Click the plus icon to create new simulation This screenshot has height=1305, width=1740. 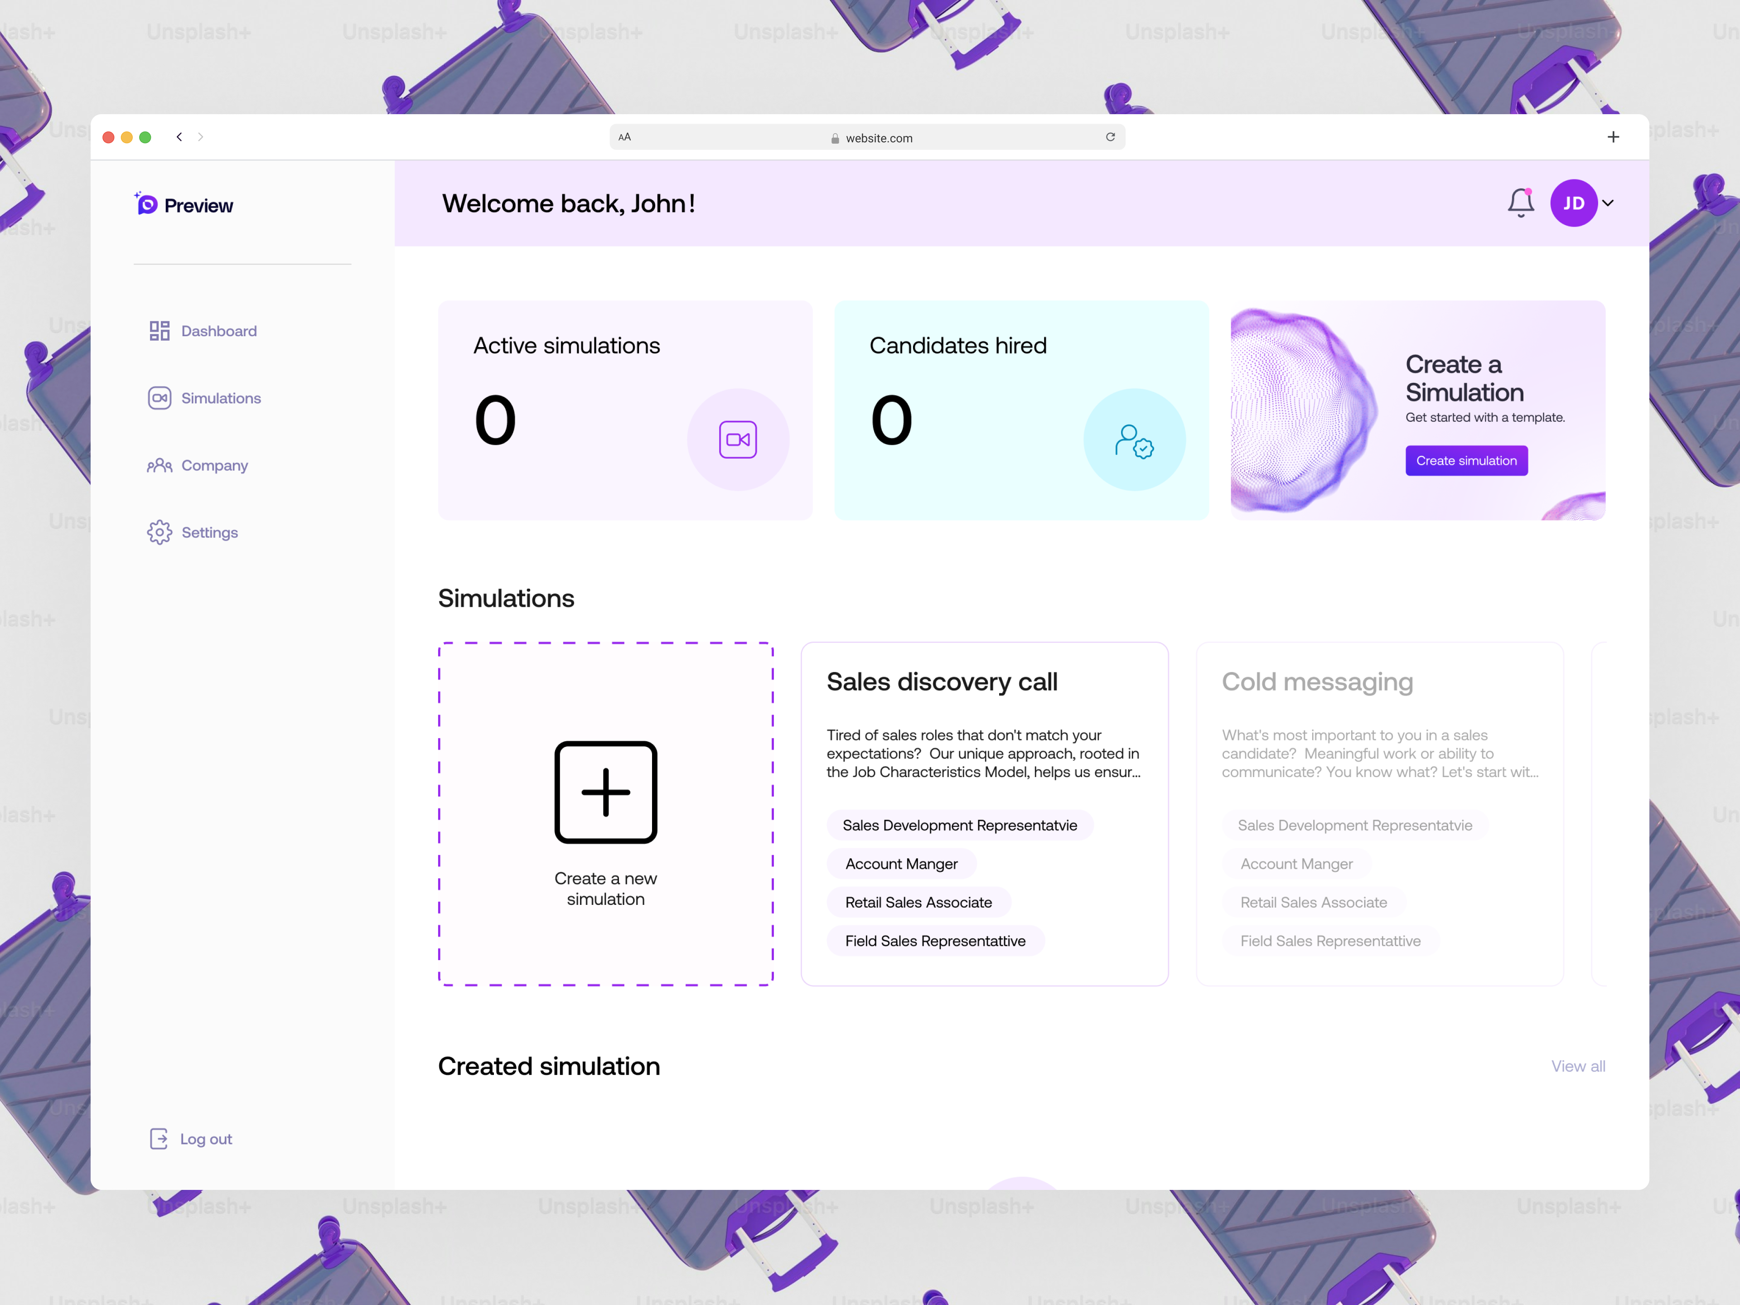(605, 792)
